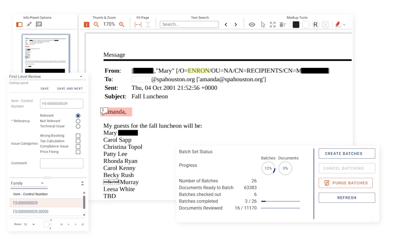
Task: Expand the First Level Review layout dropdown
Action: coord(81,76)
